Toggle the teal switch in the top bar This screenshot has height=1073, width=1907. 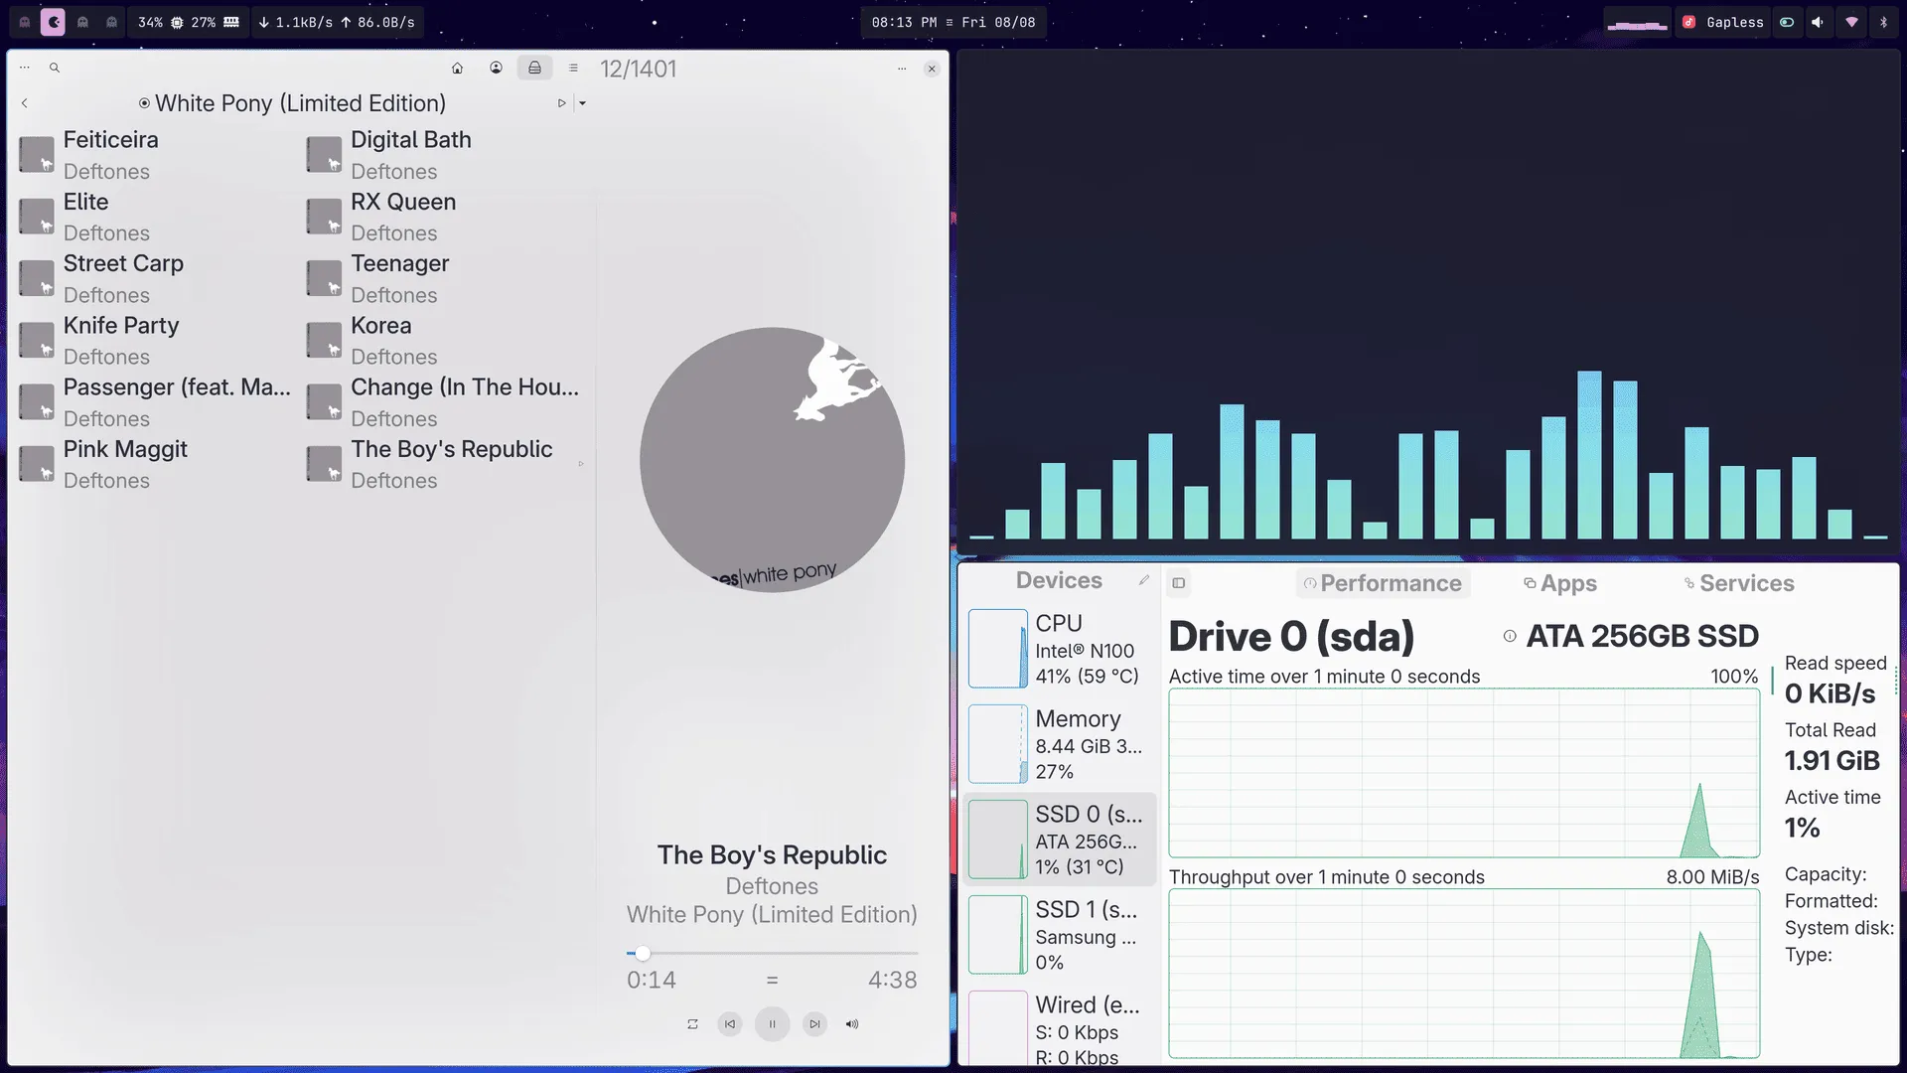[x=1787, y=22]
